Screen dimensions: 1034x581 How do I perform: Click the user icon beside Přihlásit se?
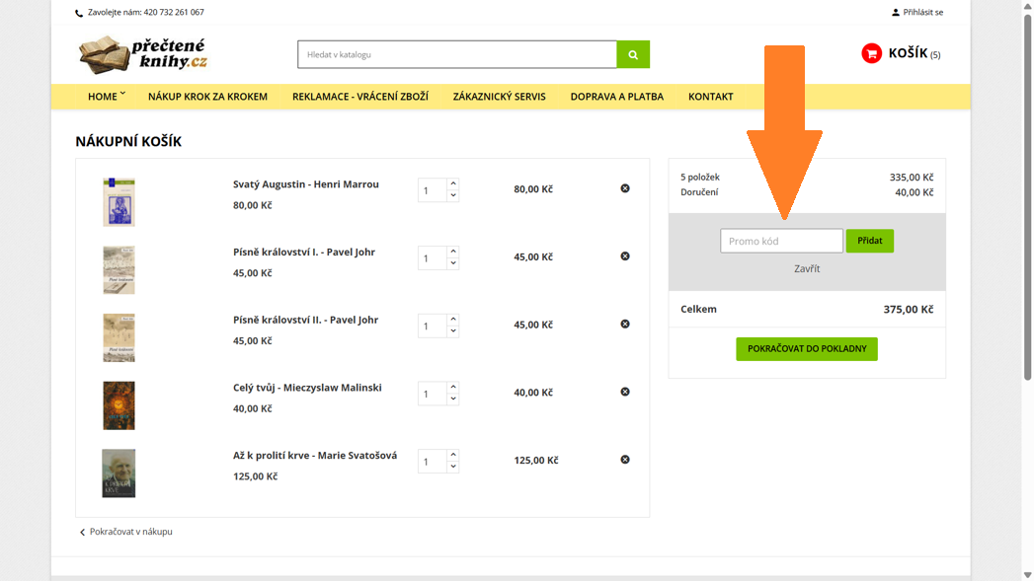click(896, 13)
